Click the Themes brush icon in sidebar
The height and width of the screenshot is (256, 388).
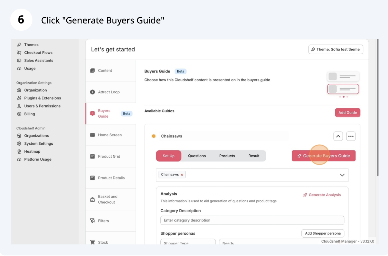(19, 45)
